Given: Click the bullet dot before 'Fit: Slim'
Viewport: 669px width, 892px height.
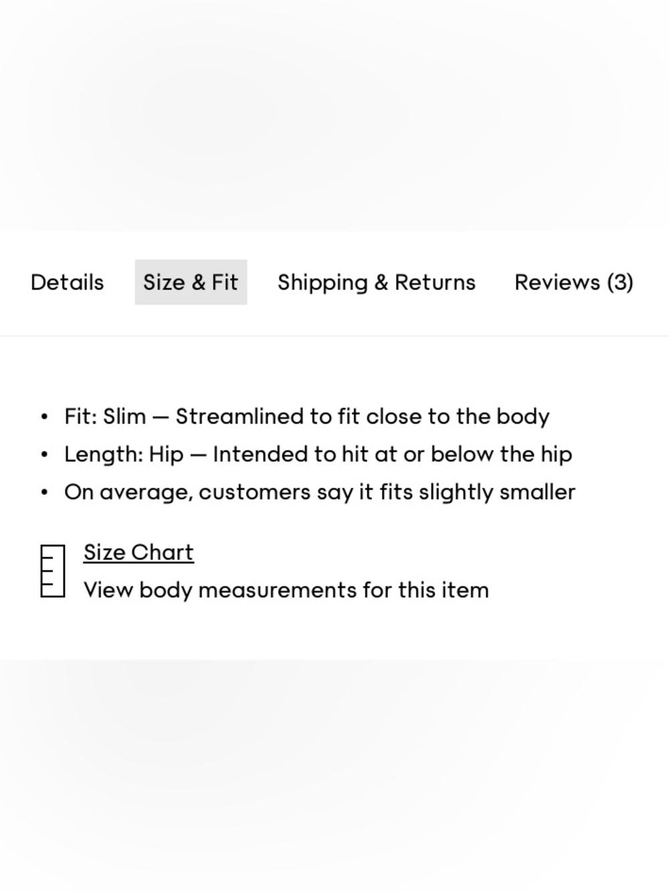Looking at the screenshot, I should pos(44,418).
